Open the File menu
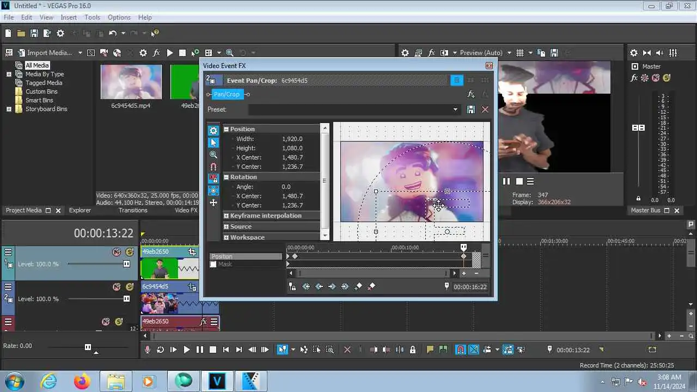Screen dimensions: 697x392 point(9,17)
